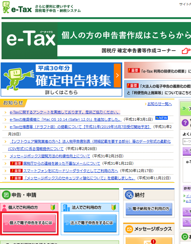The image size is (191, 244).
Task: Open the Mac OS 10.14 Safari 12.0 notice
Action: click(66, 119)
